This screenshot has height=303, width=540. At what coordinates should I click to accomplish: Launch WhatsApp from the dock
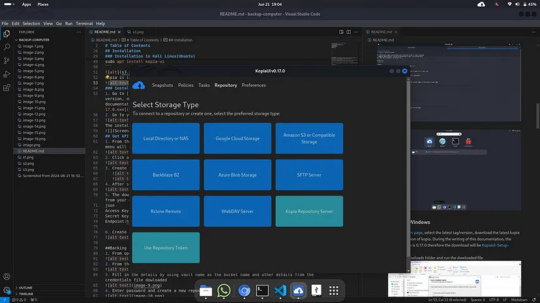click(224, 291)
